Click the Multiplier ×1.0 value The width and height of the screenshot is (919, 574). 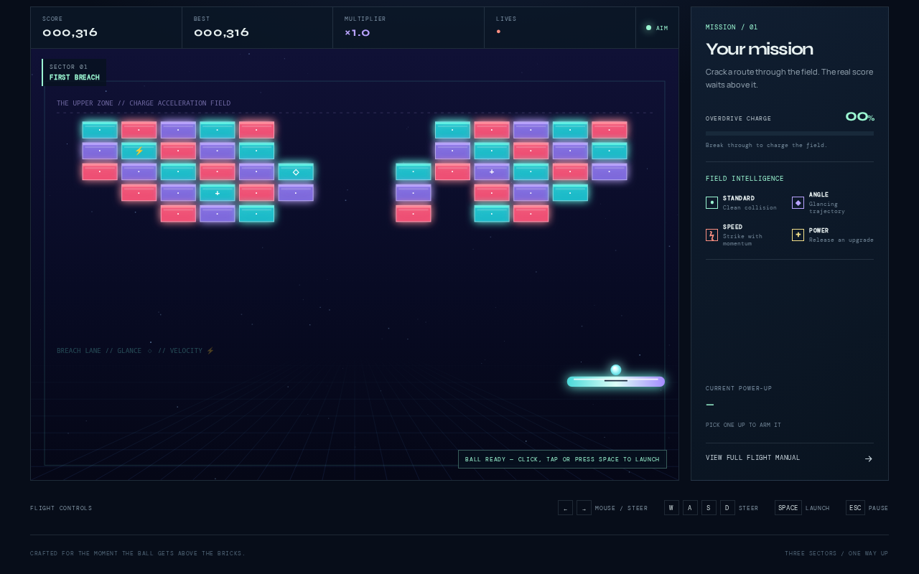pyautogui.click(x=358, y=33)
